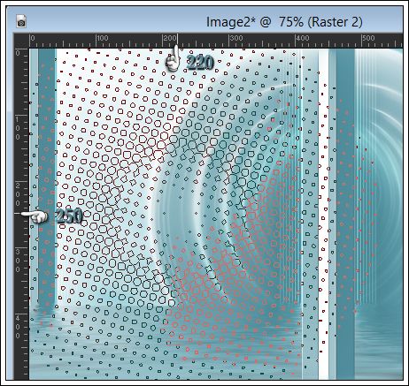
Task: Click the 400 mark on horizontal ruler
Action: coord(303,38)
